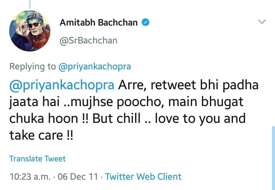Click @priyankachopra in the Replying to line
The image size is (275, 190).
94,66
